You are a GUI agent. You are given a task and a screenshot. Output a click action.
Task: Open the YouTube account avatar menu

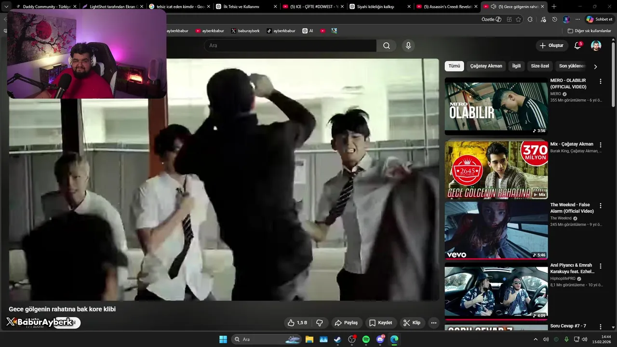[596, 46]
